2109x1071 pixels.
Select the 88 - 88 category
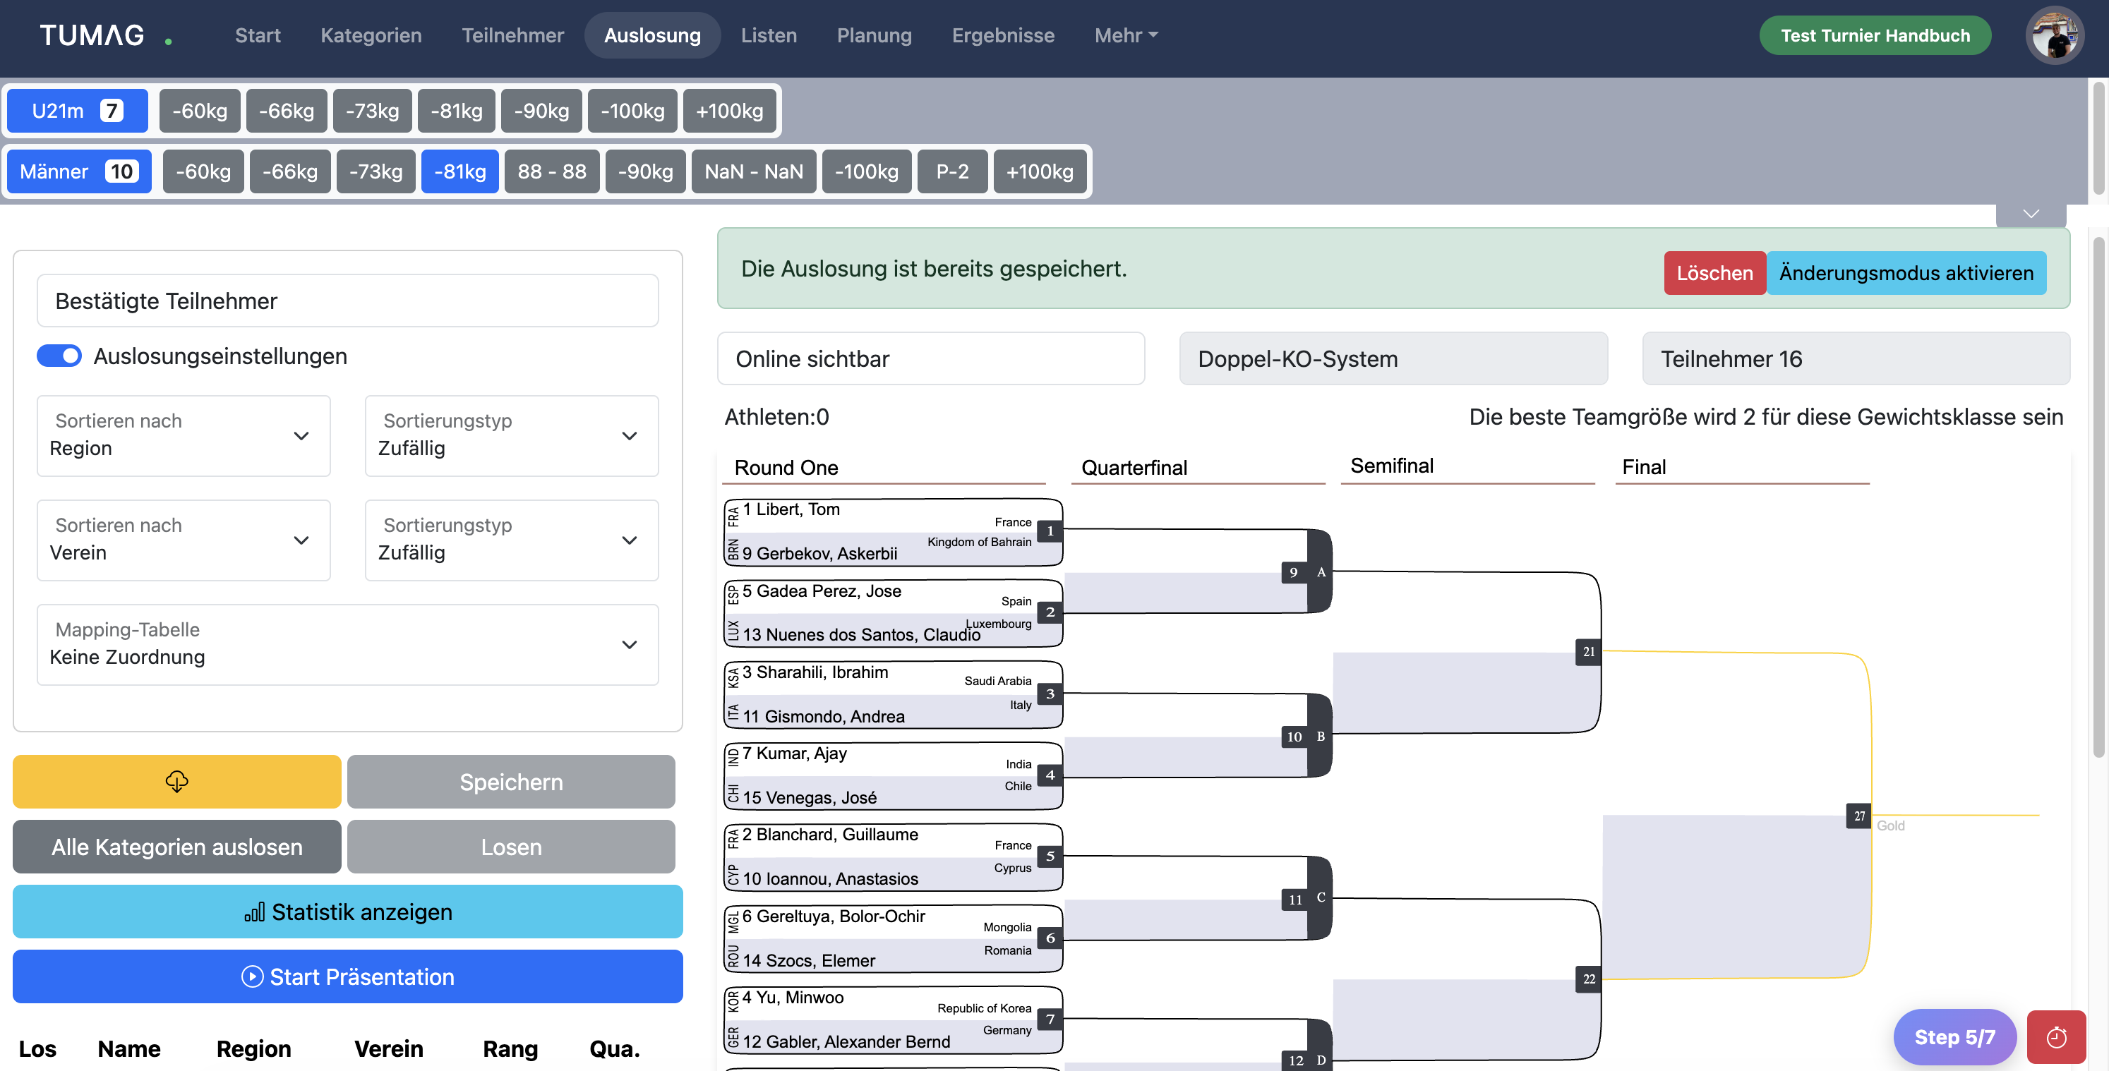click(552, 171)
